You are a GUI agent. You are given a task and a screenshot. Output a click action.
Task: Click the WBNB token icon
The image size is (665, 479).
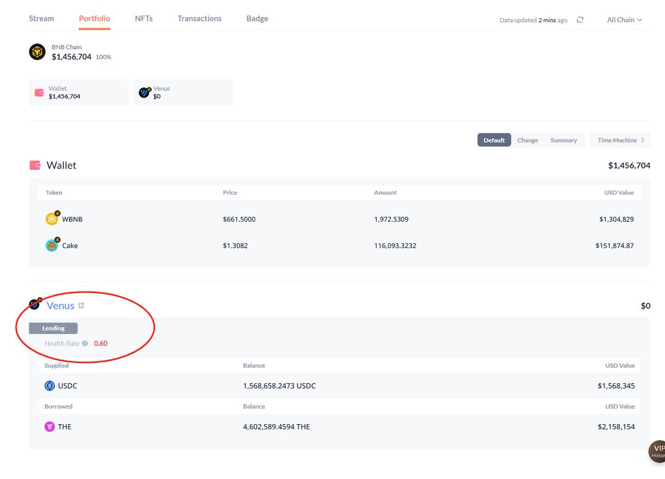pos(52,219)
